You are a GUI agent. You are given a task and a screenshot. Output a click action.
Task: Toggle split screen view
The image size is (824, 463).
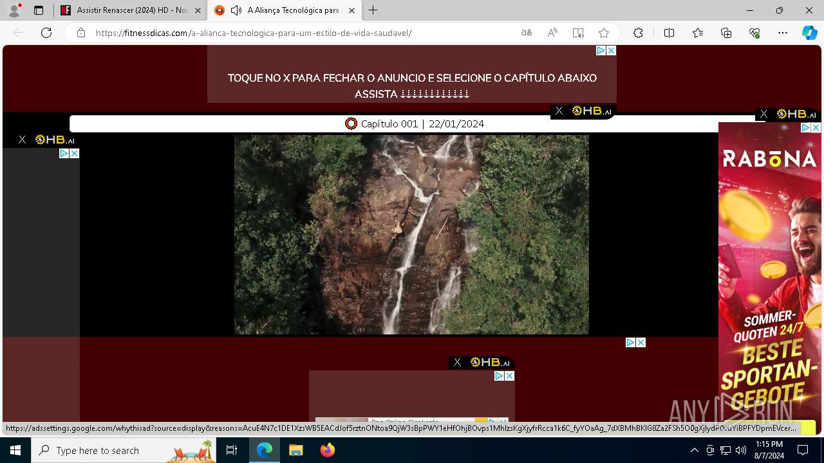point(669,33)
